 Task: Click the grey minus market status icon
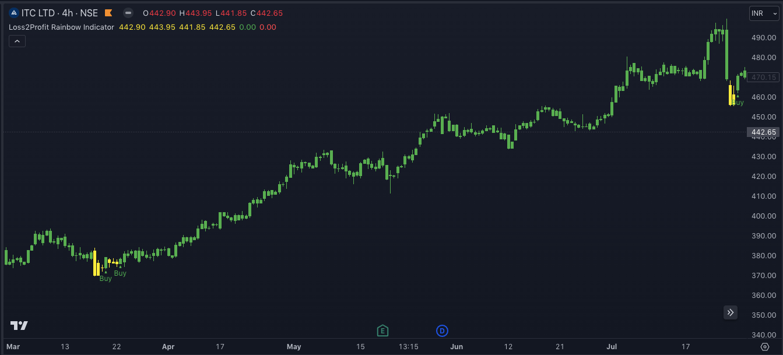(128, 13)
